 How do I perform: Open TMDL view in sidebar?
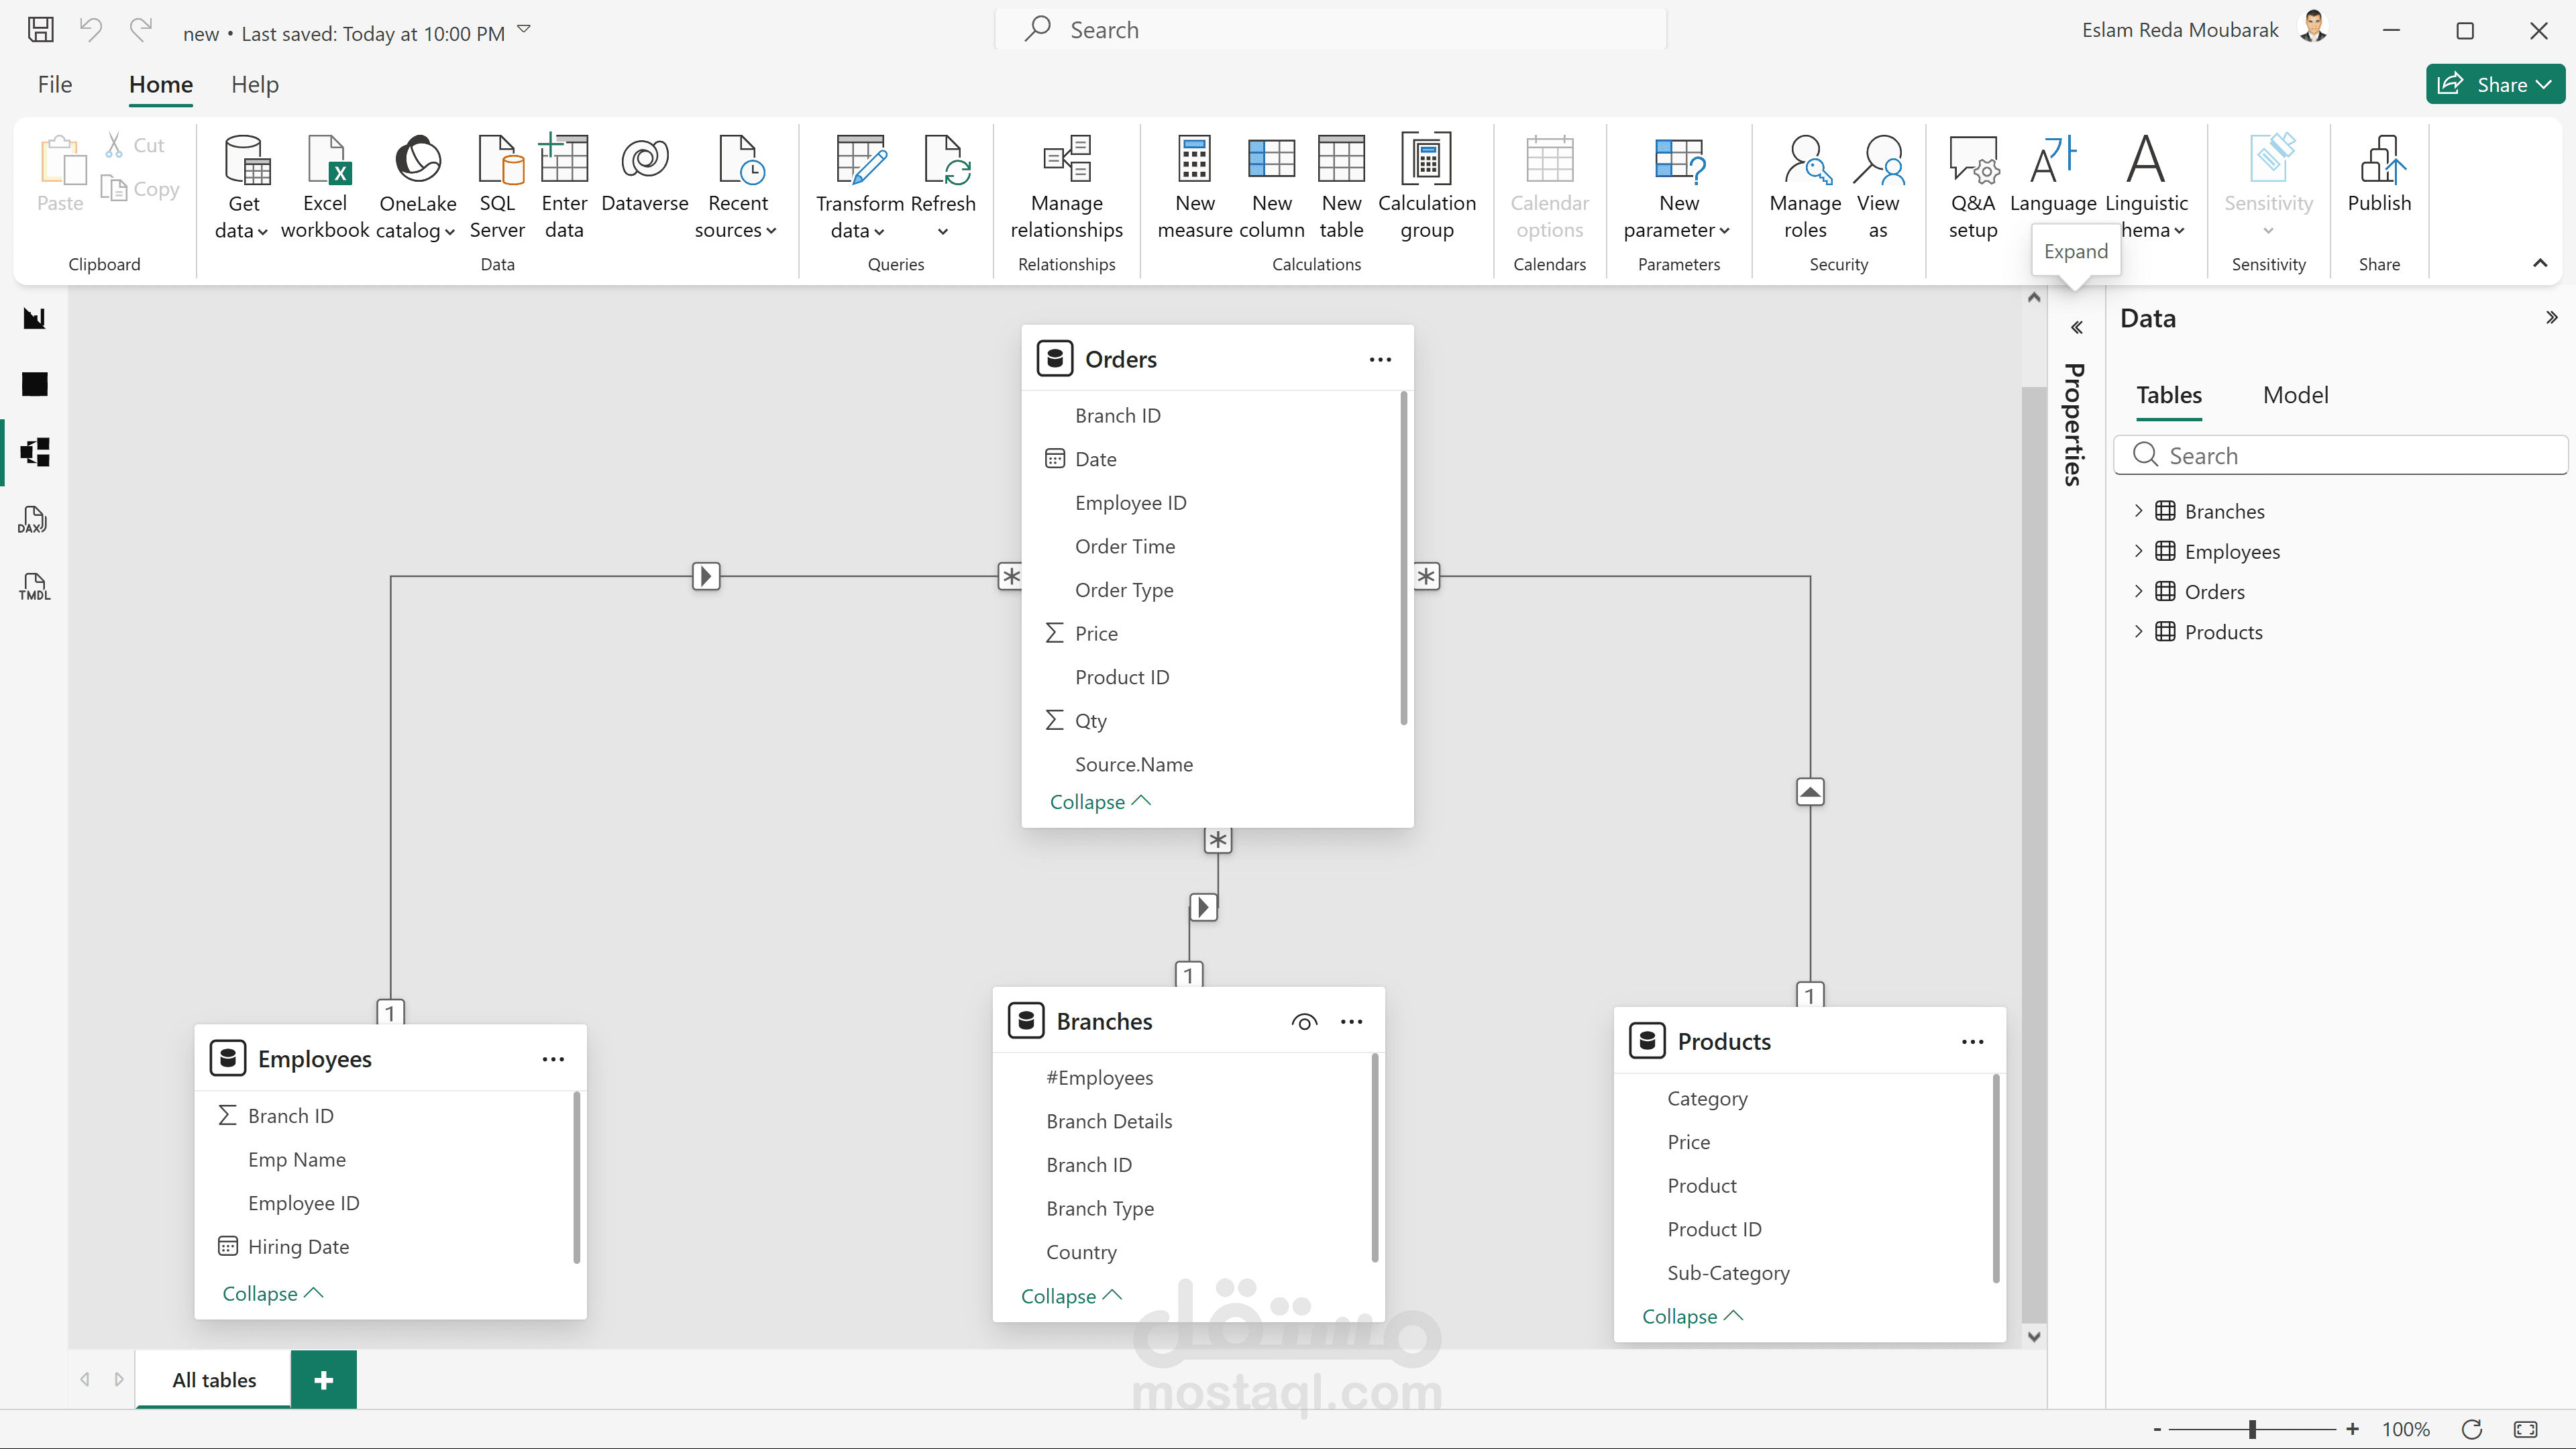(x=34, y=587)
